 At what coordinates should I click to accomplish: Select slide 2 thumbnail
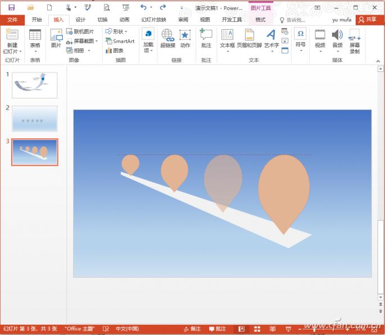(34, 119)
